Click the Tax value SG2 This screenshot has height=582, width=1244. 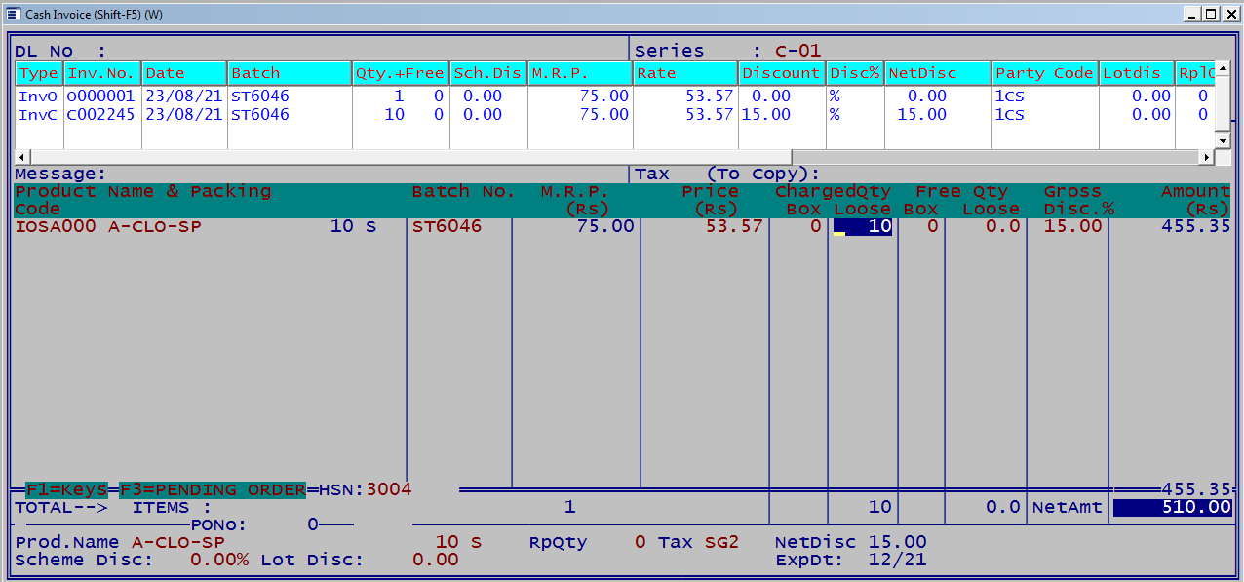(x=722, y=542)
